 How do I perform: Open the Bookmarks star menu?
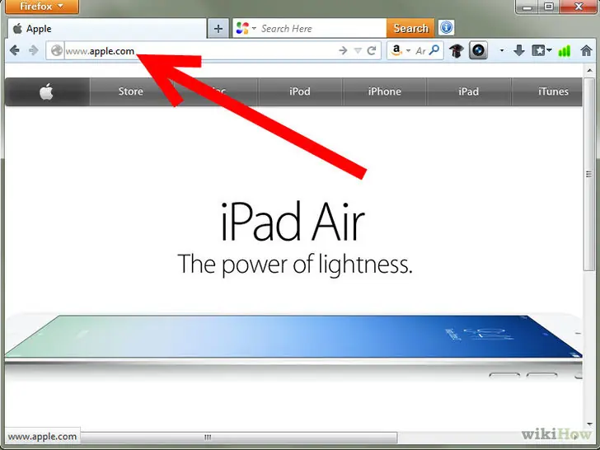point(541,50)
